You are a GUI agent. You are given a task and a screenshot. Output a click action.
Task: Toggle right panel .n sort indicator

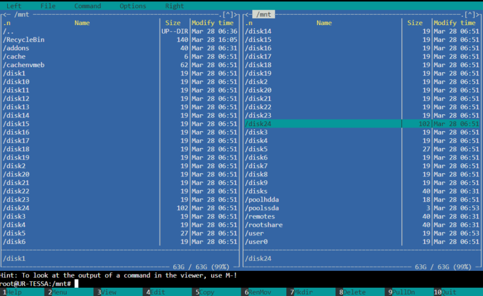[x=249, y=23]
